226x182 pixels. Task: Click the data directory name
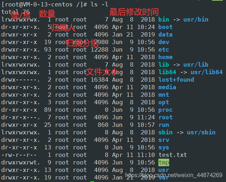coord(166,34)
